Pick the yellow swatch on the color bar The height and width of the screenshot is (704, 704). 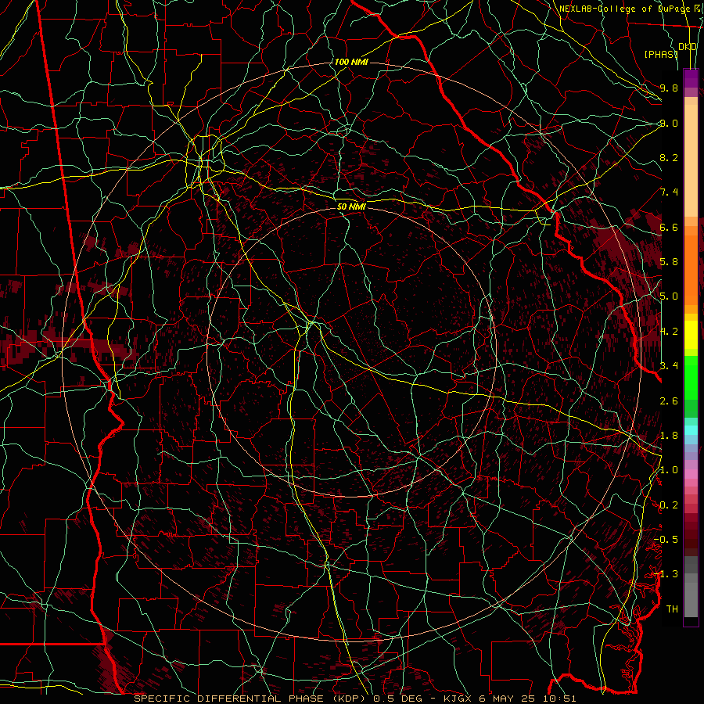click(691, 335)
